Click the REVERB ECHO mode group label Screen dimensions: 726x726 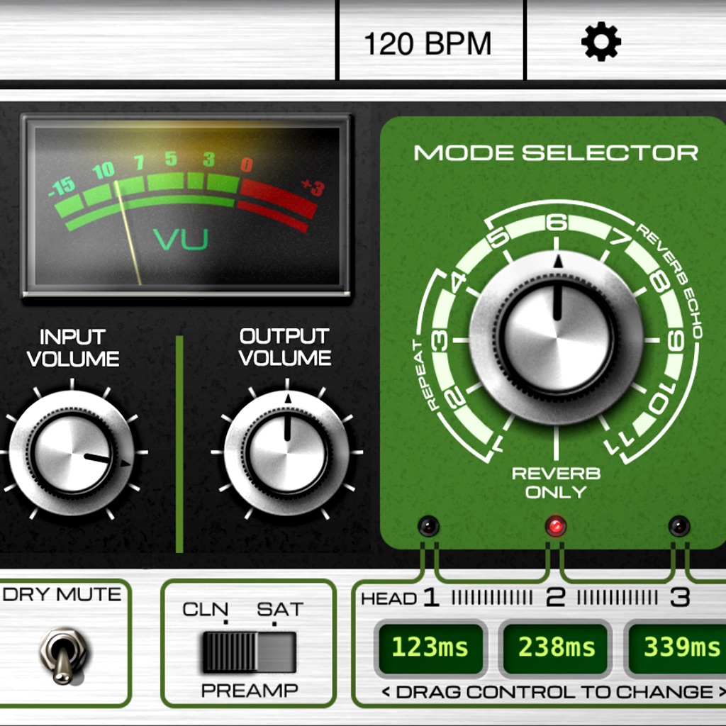pos(670,281)
